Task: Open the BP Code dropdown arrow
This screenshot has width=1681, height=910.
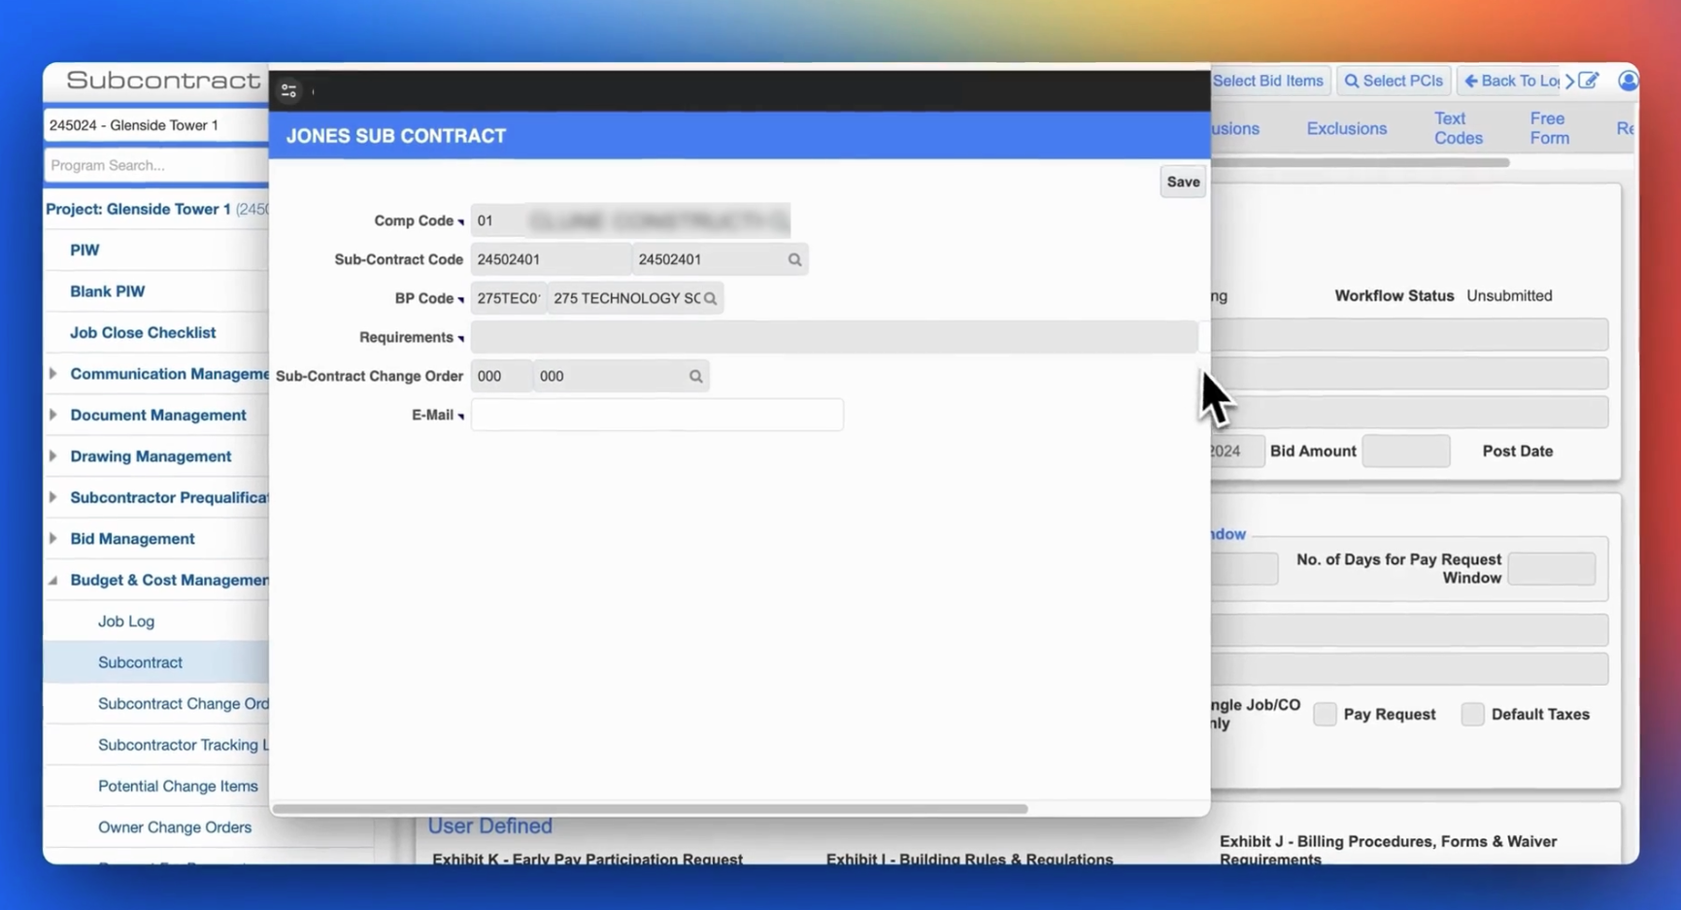Action: (461, 300)
